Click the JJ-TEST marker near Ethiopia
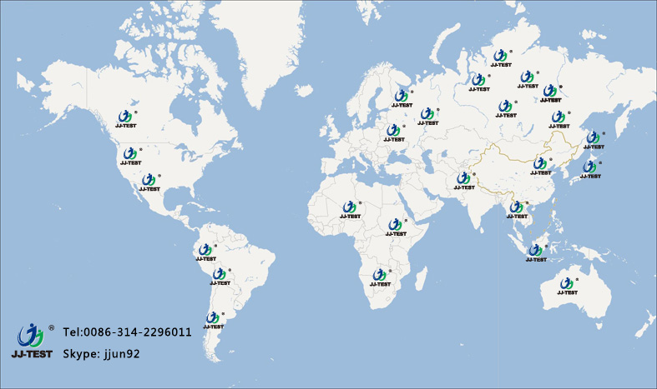657x389 pixels. click(396, 227)
